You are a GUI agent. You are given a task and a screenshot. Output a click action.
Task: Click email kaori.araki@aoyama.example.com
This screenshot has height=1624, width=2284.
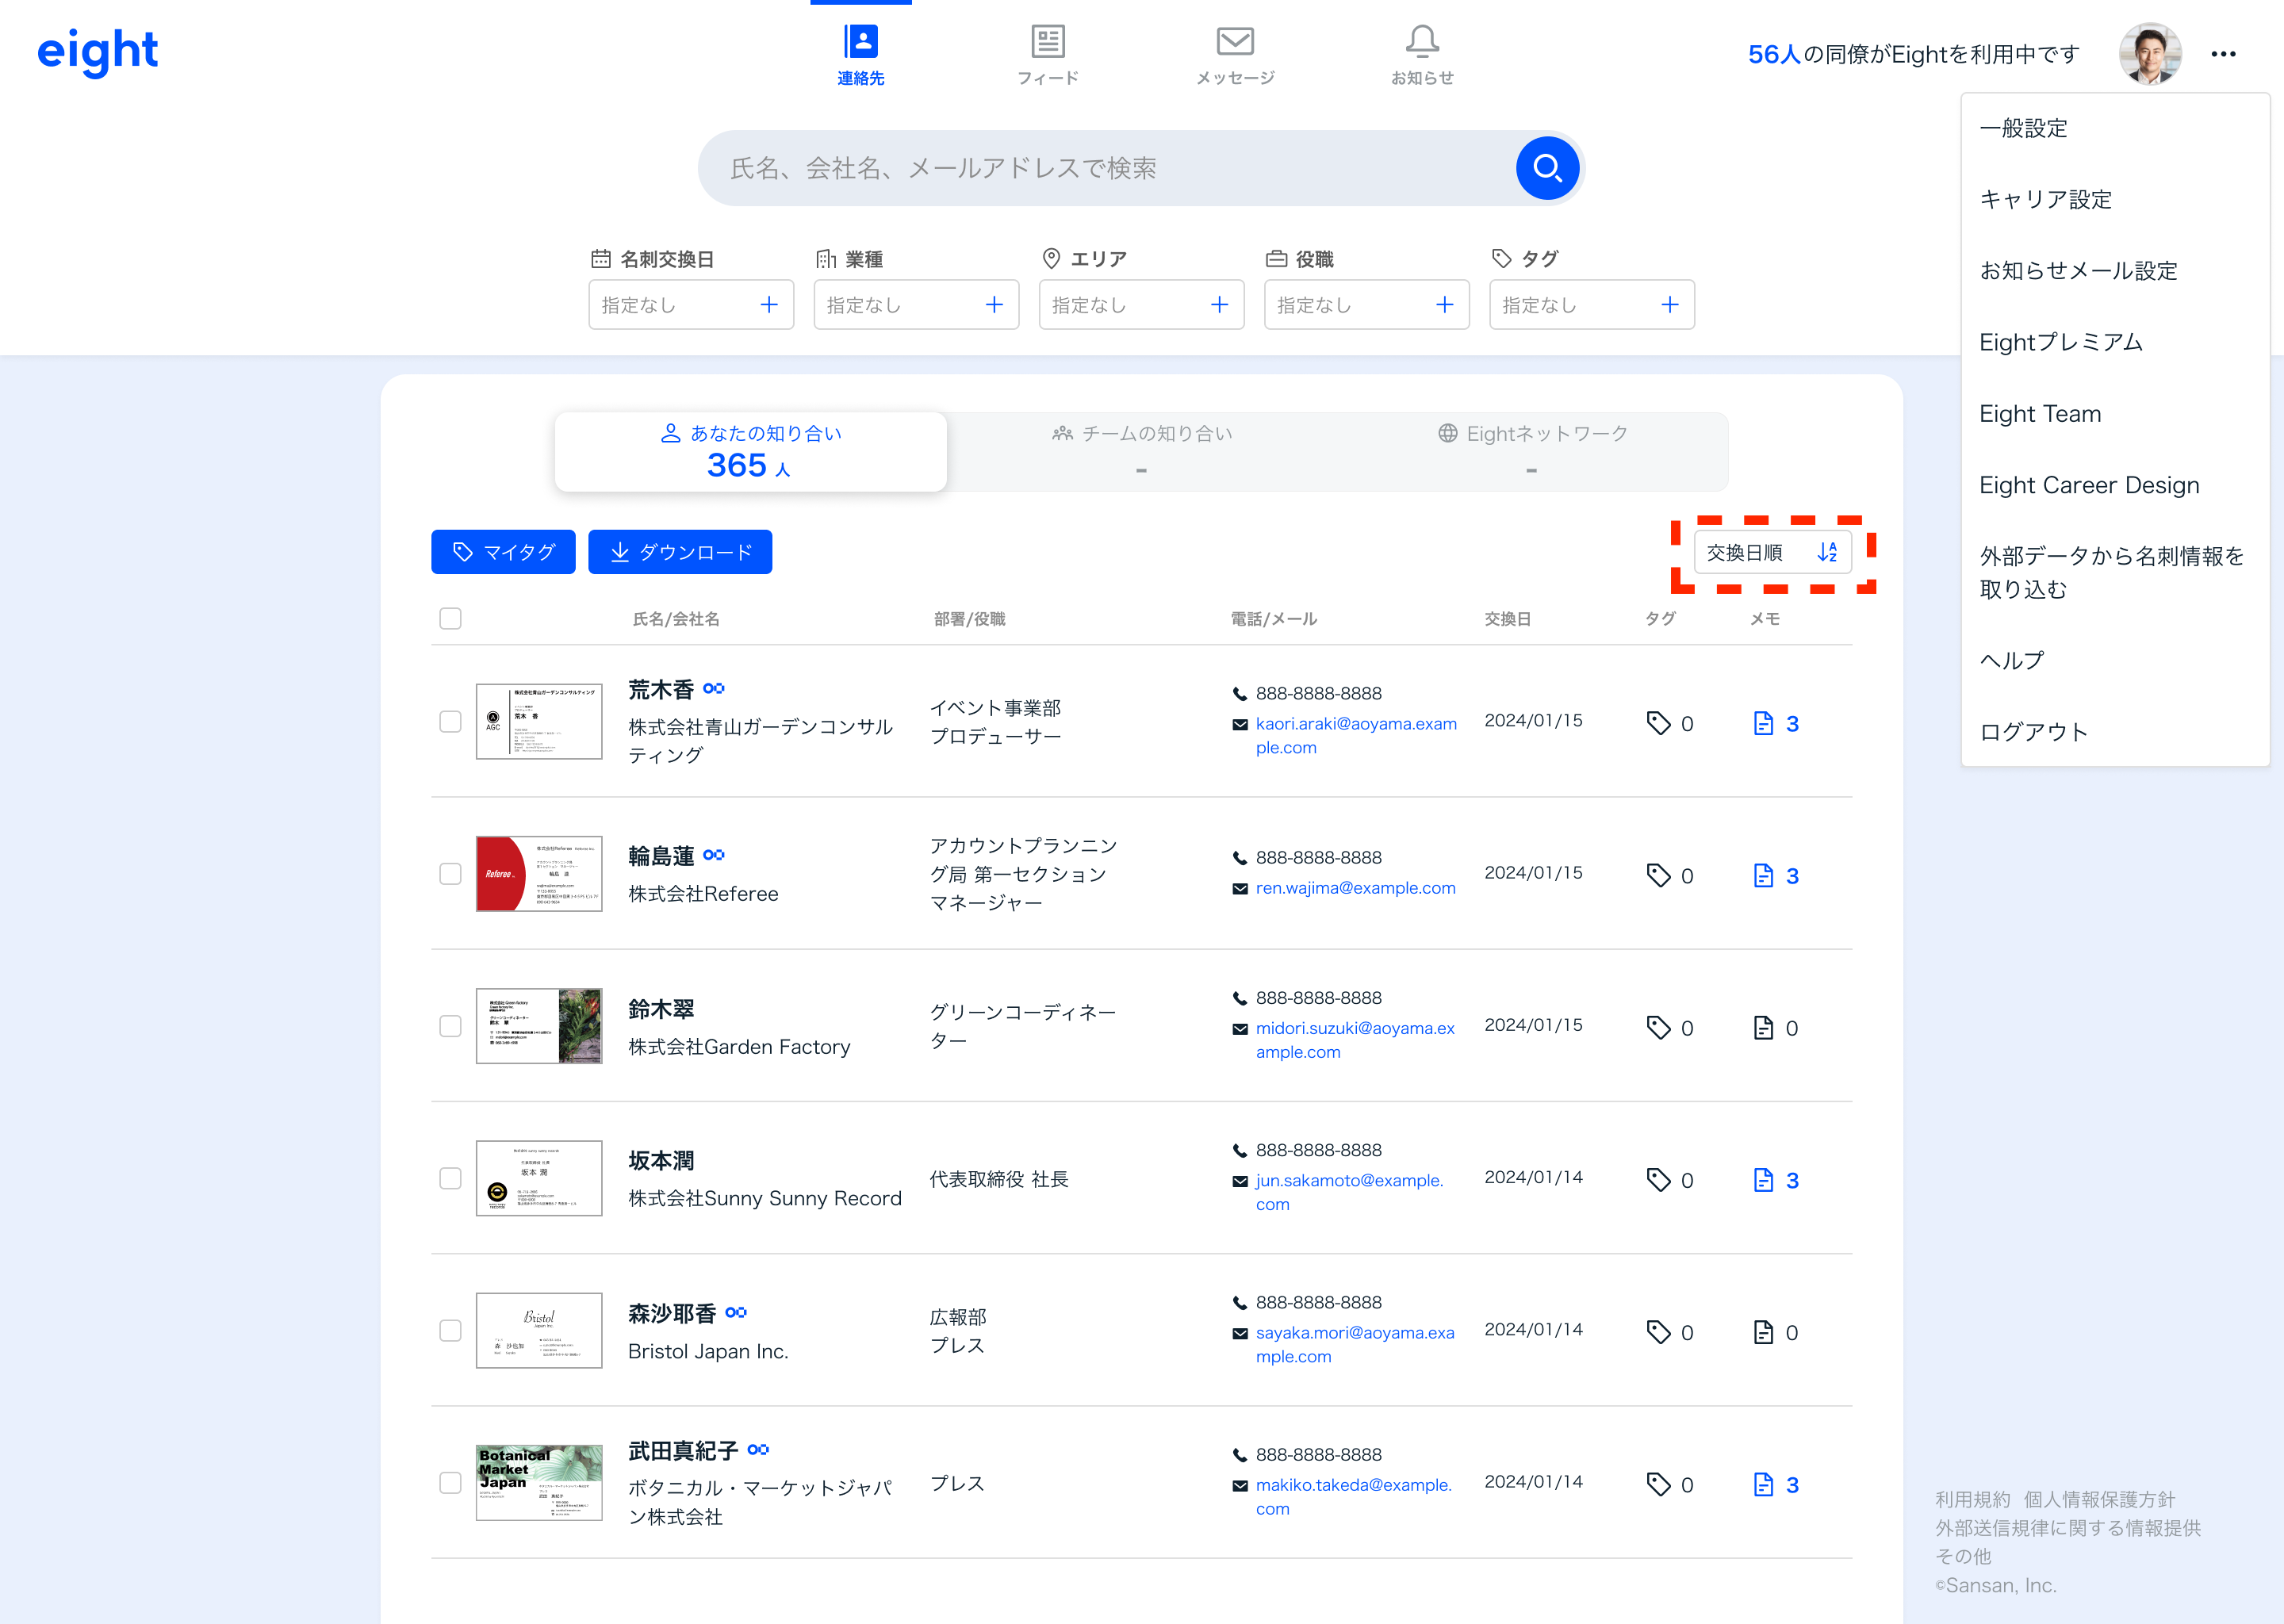(x=1356, y=735)
